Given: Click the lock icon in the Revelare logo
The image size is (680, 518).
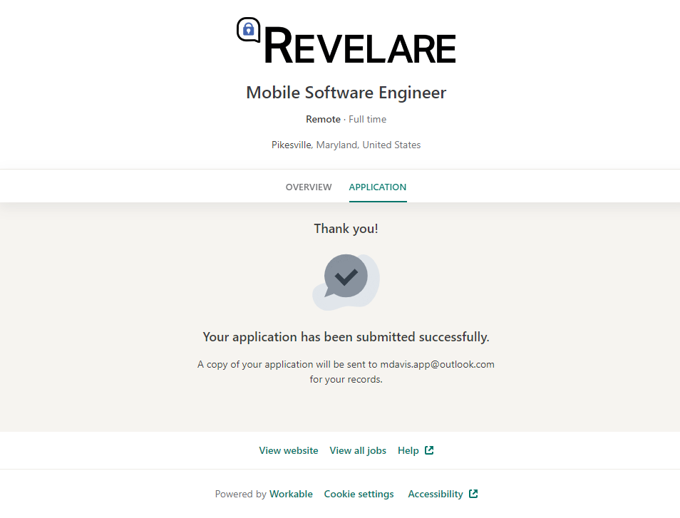Looking at the screenshot, I should coord(248,29).
